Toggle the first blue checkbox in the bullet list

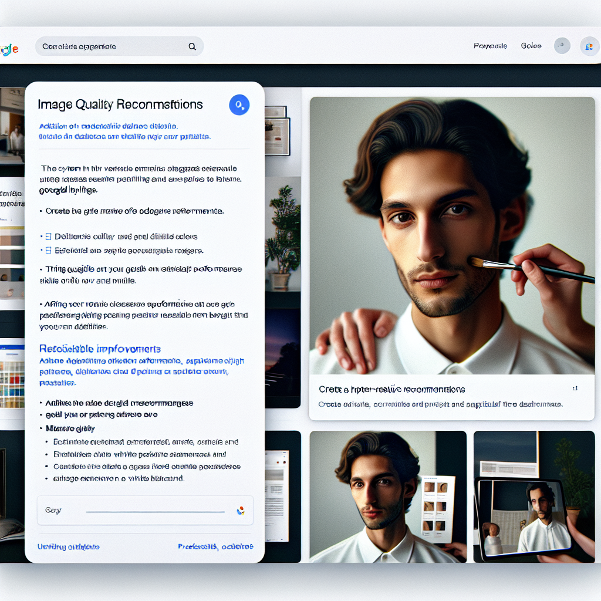point(49,237)
